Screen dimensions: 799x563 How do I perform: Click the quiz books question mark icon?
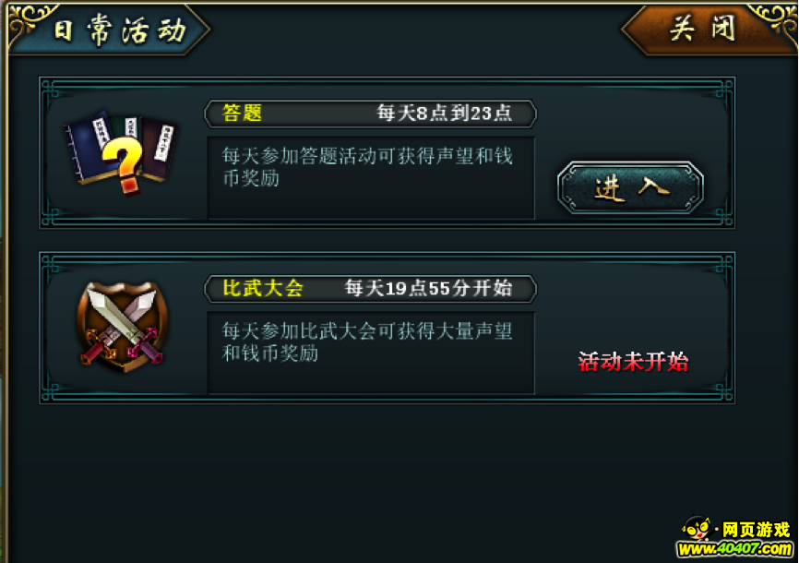121,152
